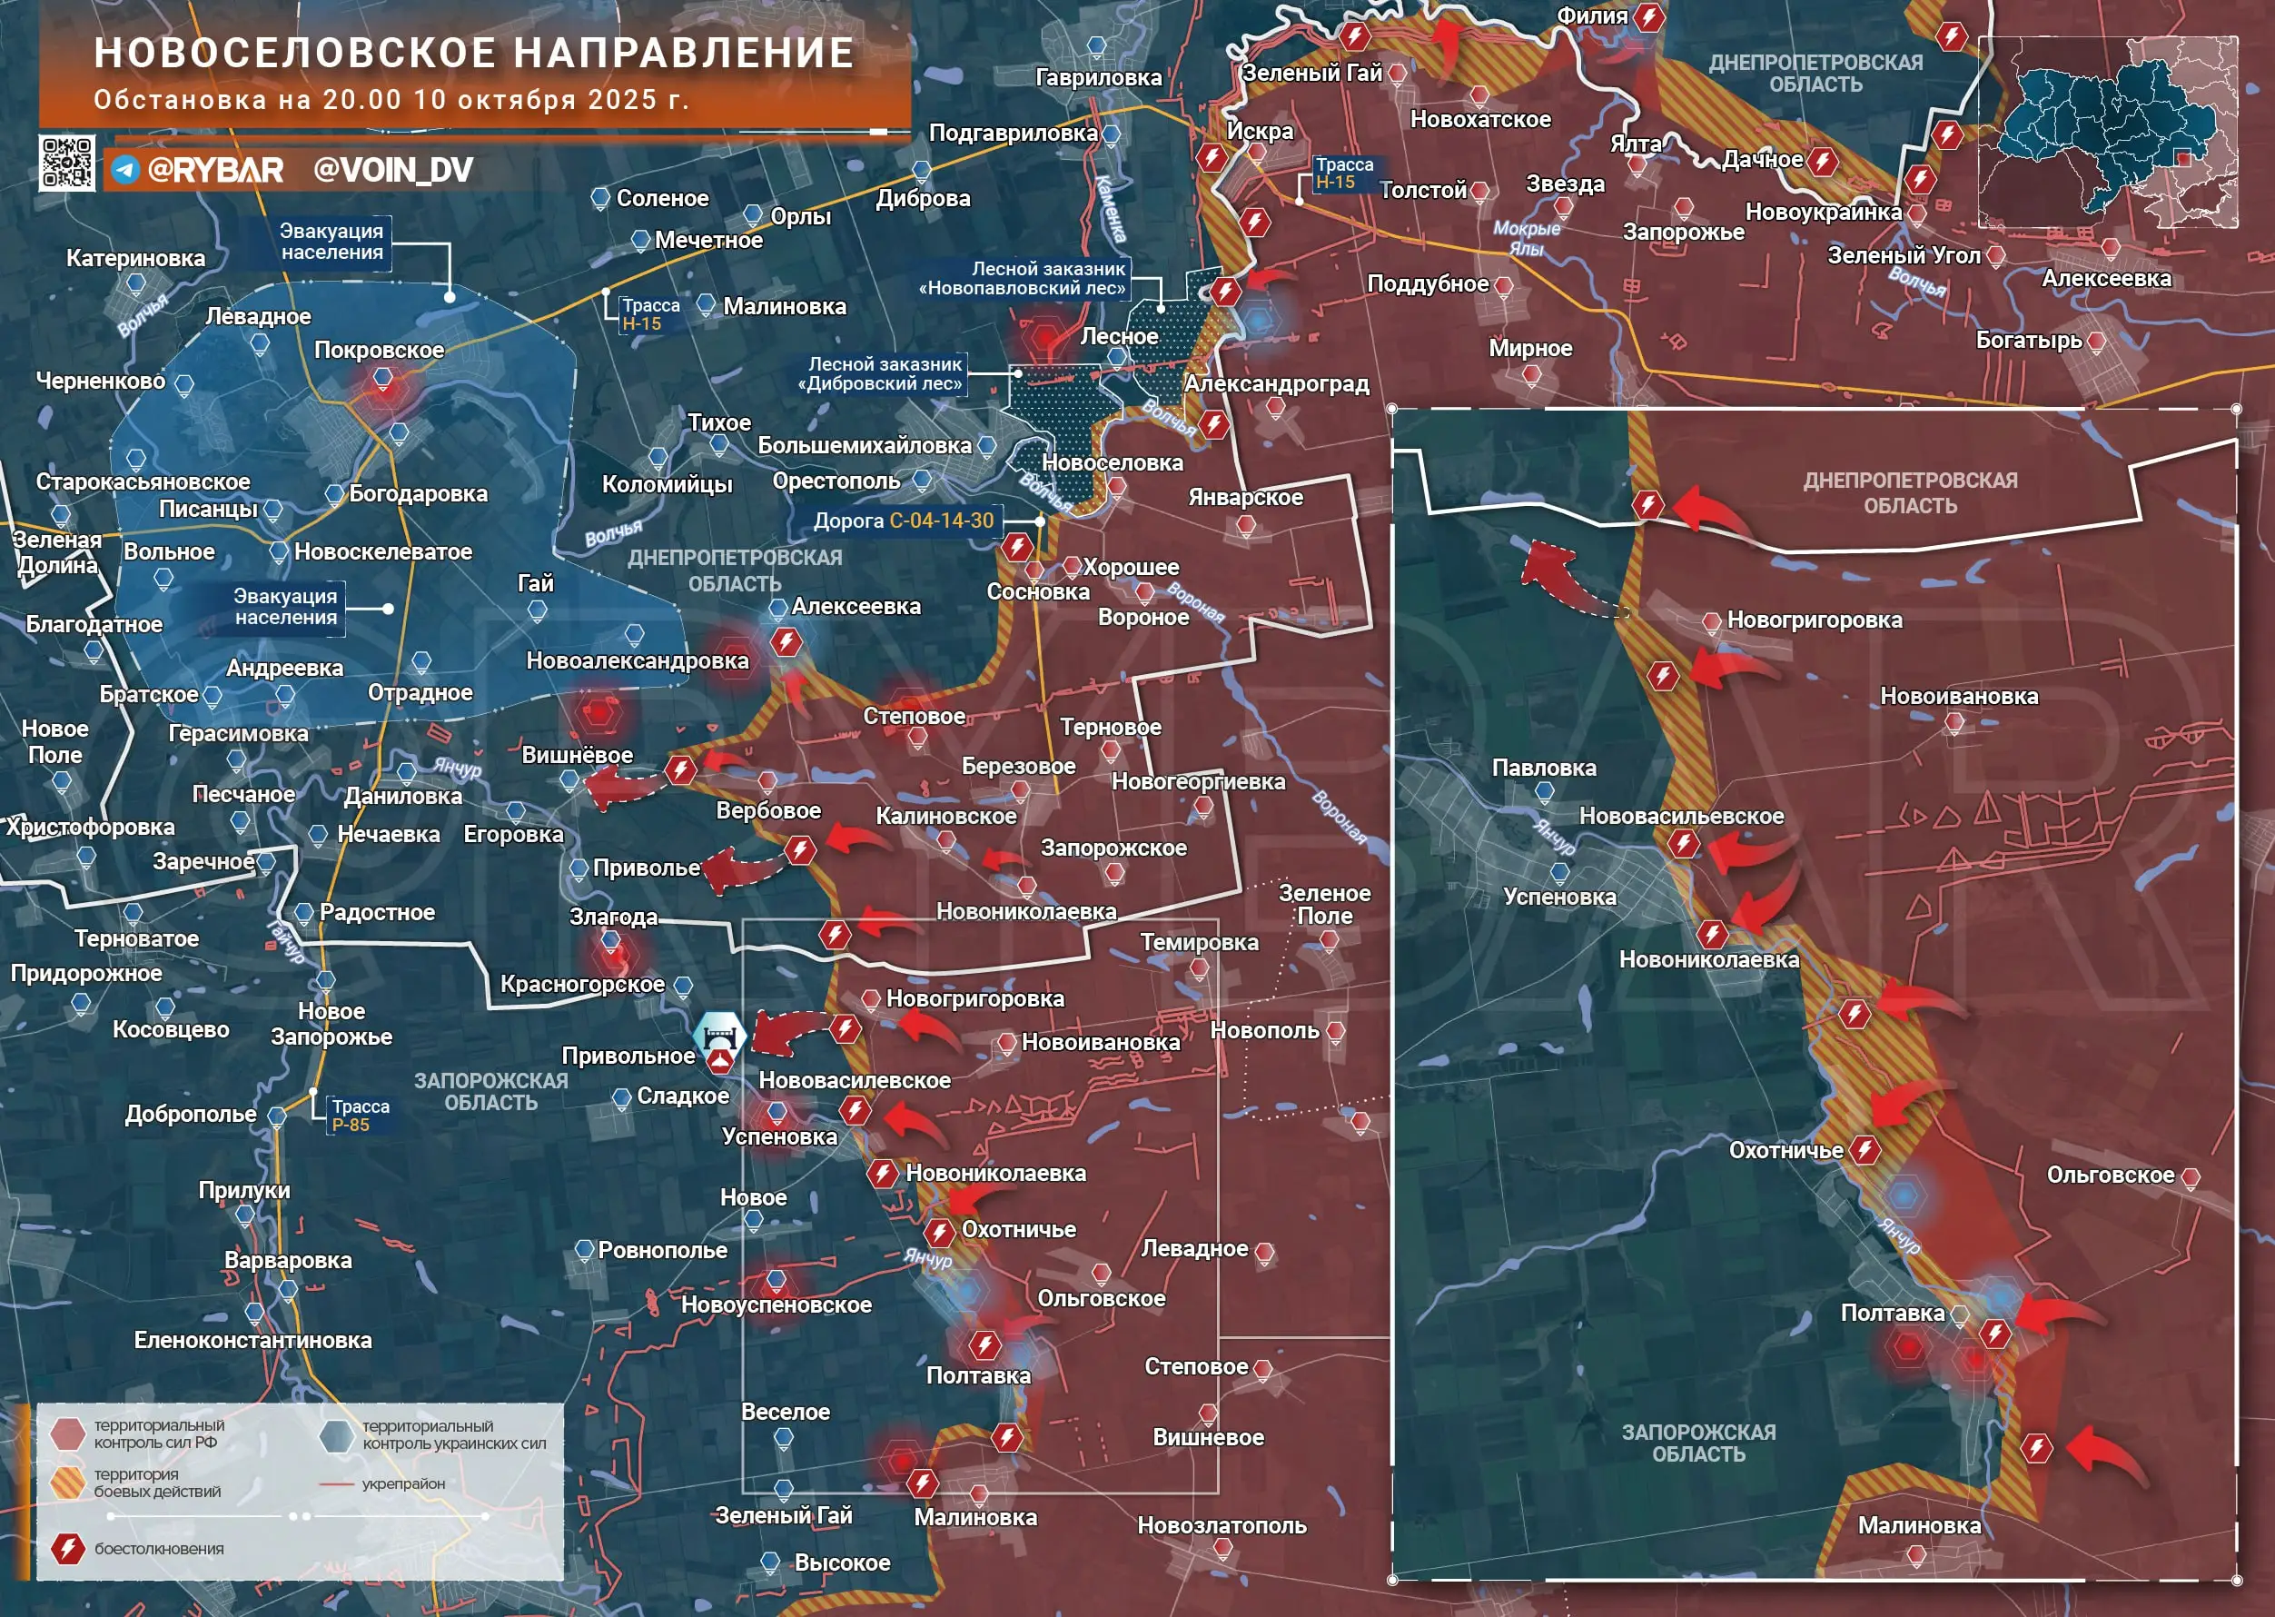Image resolution: width=2275 pixels, height=1617 pixels.
Task: Click the striped combat-zone swatch in legend
Action: 66,1483
